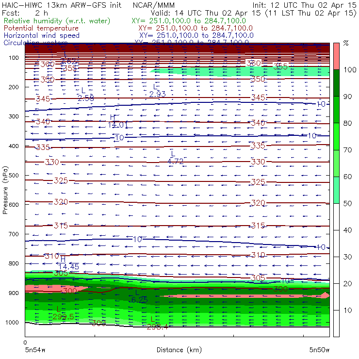
Task: Click the colorbar tick label '90'
Action: tap(347, 97)
